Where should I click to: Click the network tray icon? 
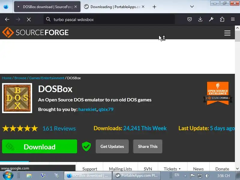[200, 176]
